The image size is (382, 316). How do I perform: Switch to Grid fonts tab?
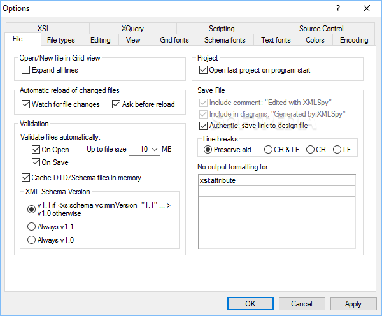[x=174, y=40]
